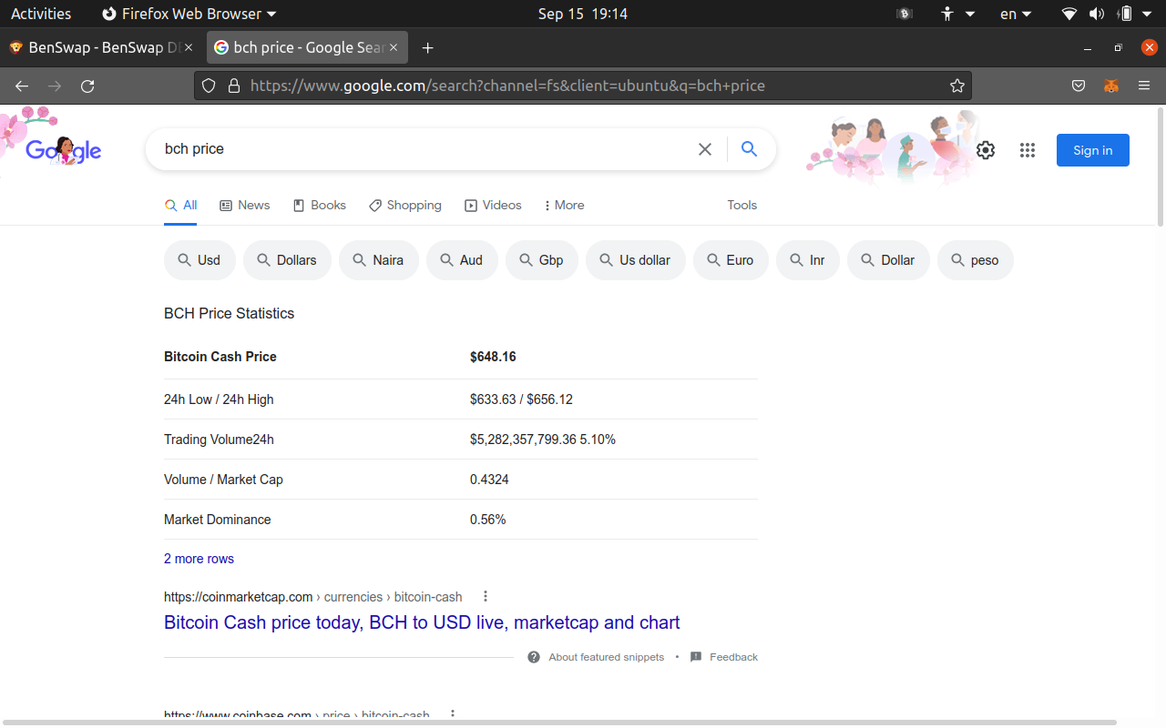Viewport: 1166px width, 728px height.
Task: Open the Google apps grid
Action: (1028, 150)
